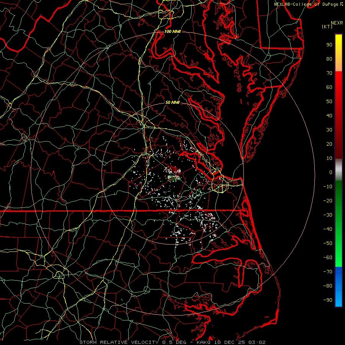Click the -30 value on the velocity scale
The image size is (345, 345).
point(328,215)
